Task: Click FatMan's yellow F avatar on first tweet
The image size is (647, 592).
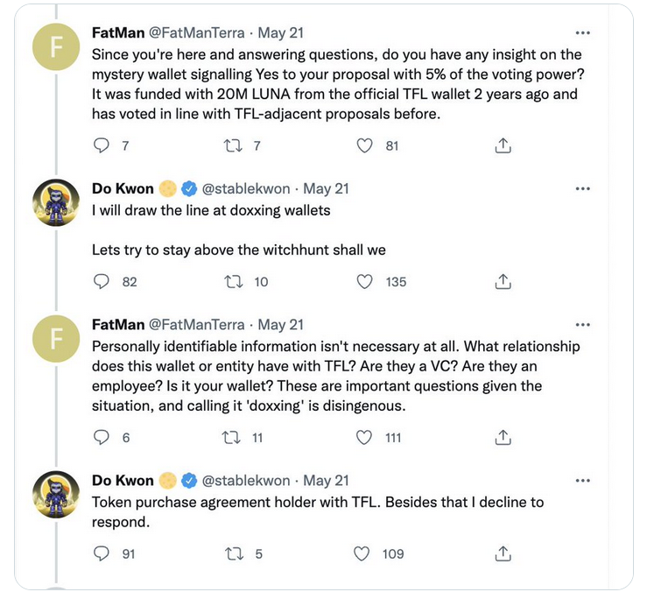Action: click(55, 48)
